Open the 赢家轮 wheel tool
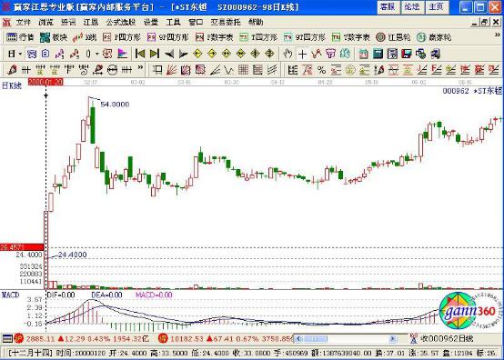Screen dimensions: 504x360 434,37
